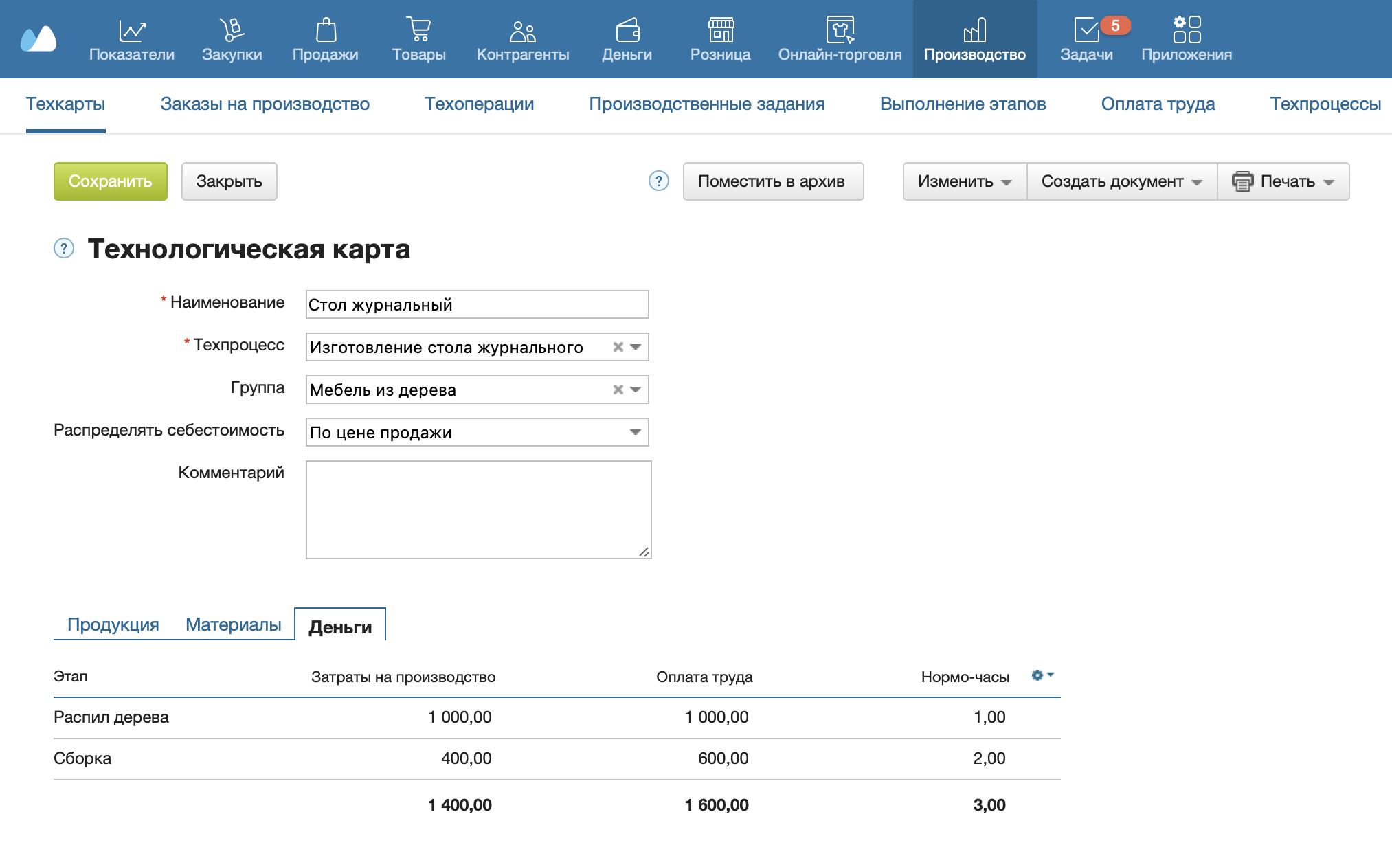Image resolution: width=1392 pixels, height=845 pixels.
Task: Click the Оплата труда column header
Action: pos(704,677)
